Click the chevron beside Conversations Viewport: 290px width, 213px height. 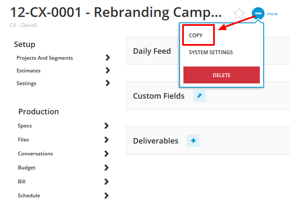(106, 154)
